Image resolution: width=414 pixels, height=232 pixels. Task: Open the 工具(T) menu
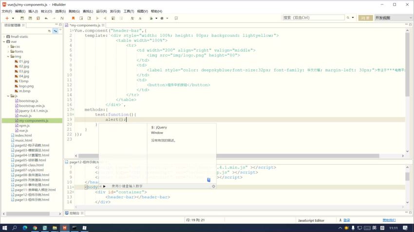click(129, 11)
